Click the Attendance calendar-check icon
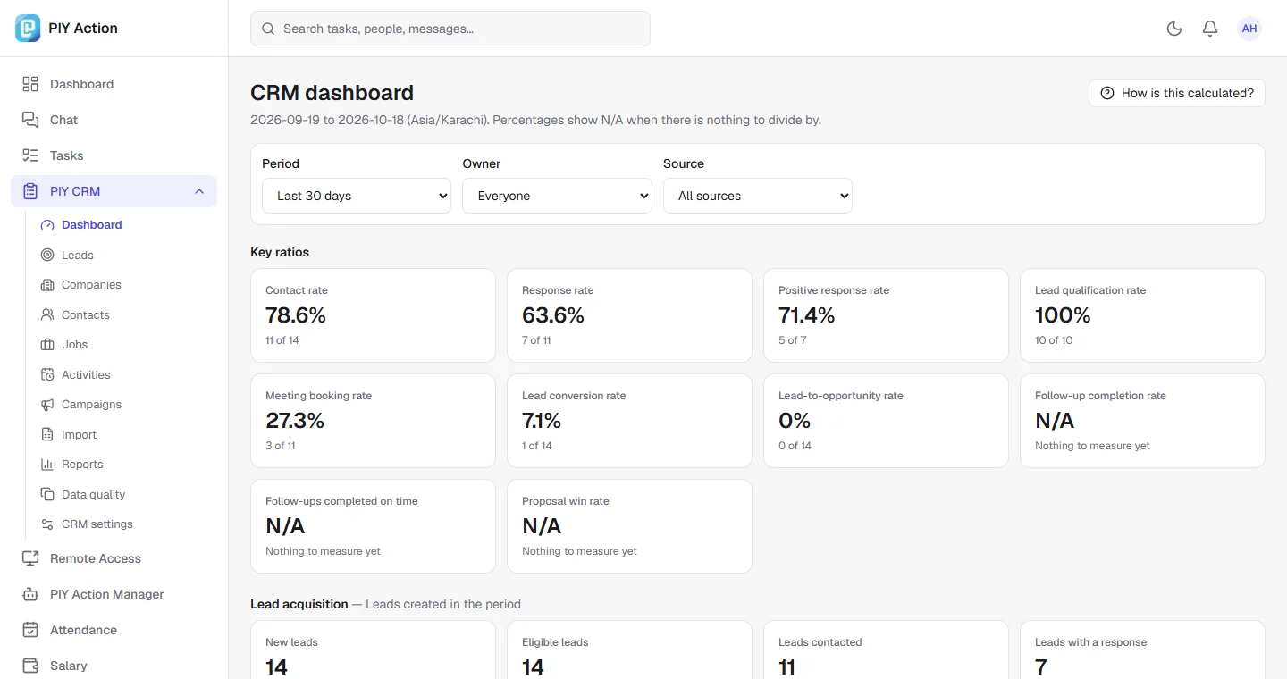1287x679 pixels. click(x=30, y=630)
